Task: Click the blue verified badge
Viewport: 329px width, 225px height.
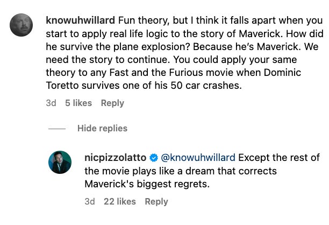Action: coord(153,158)
